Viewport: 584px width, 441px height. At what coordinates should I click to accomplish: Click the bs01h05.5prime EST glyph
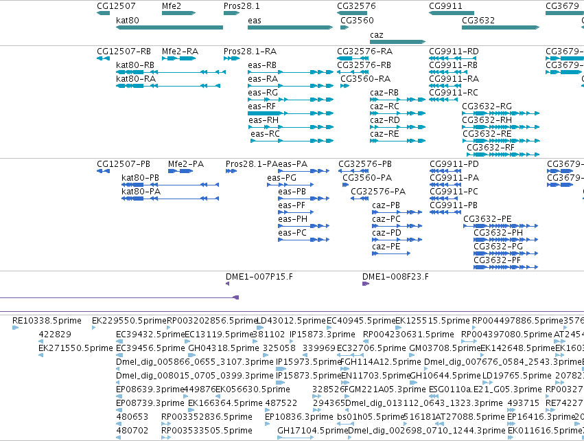346,424
